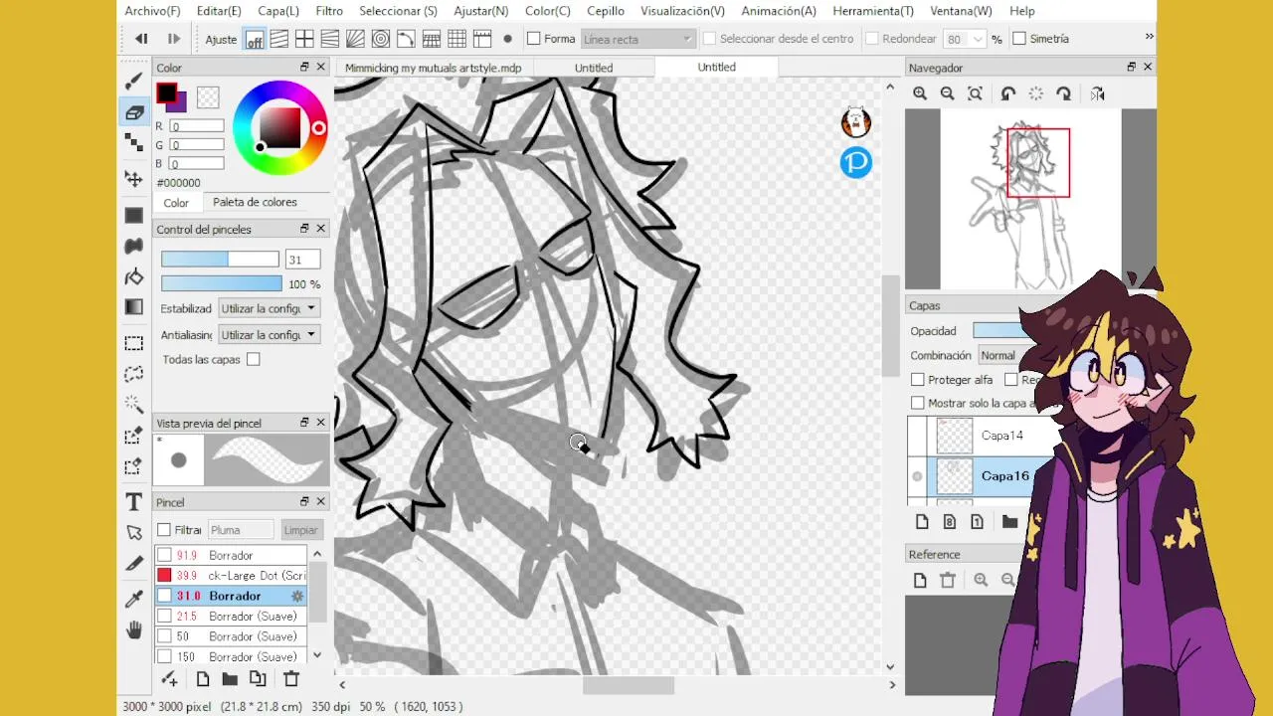Flip canvas view in the Navigator
The height and width of the screenshot is (716, 1273).
pos(1097,93)
